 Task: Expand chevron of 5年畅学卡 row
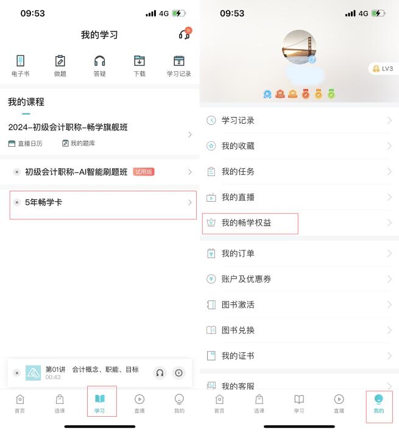pyautogui.click(x=189, y=202)
